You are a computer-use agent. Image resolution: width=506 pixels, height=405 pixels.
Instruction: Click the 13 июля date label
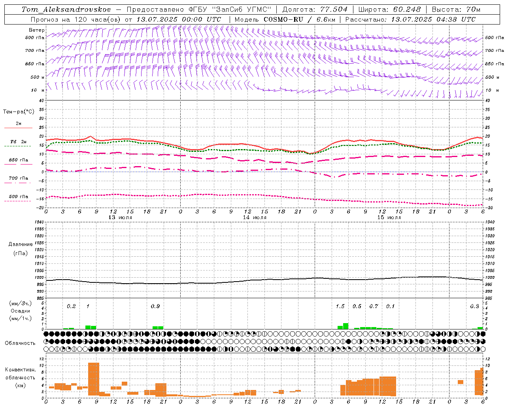point(120,218)
